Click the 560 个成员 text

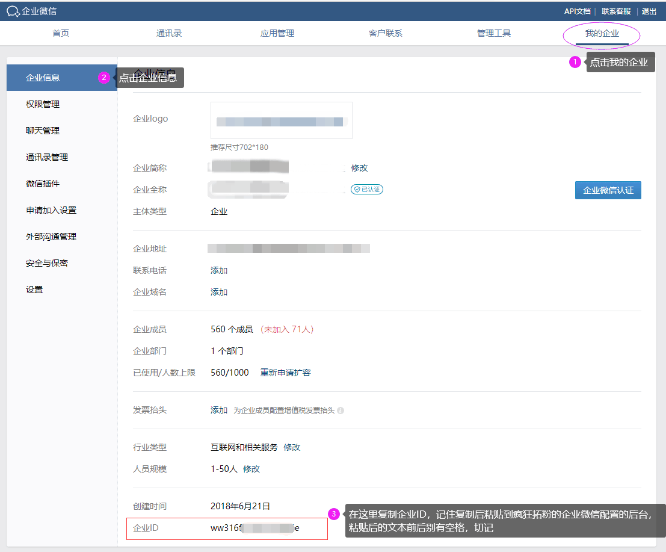coord(232,329)
